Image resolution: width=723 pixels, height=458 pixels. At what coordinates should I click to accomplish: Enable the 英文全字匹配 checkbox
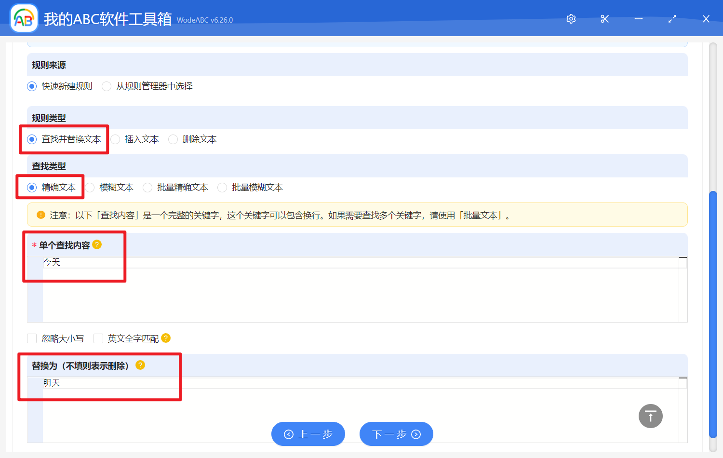(x=98, y=338)
